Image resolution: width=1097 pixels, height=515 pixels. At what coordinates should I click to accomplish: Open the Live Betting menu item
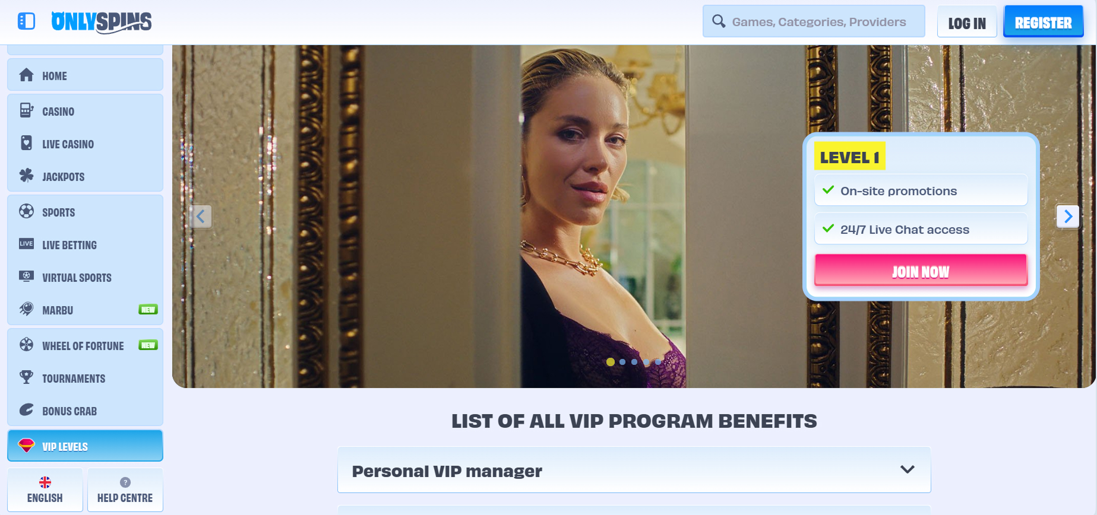(85, 244)
